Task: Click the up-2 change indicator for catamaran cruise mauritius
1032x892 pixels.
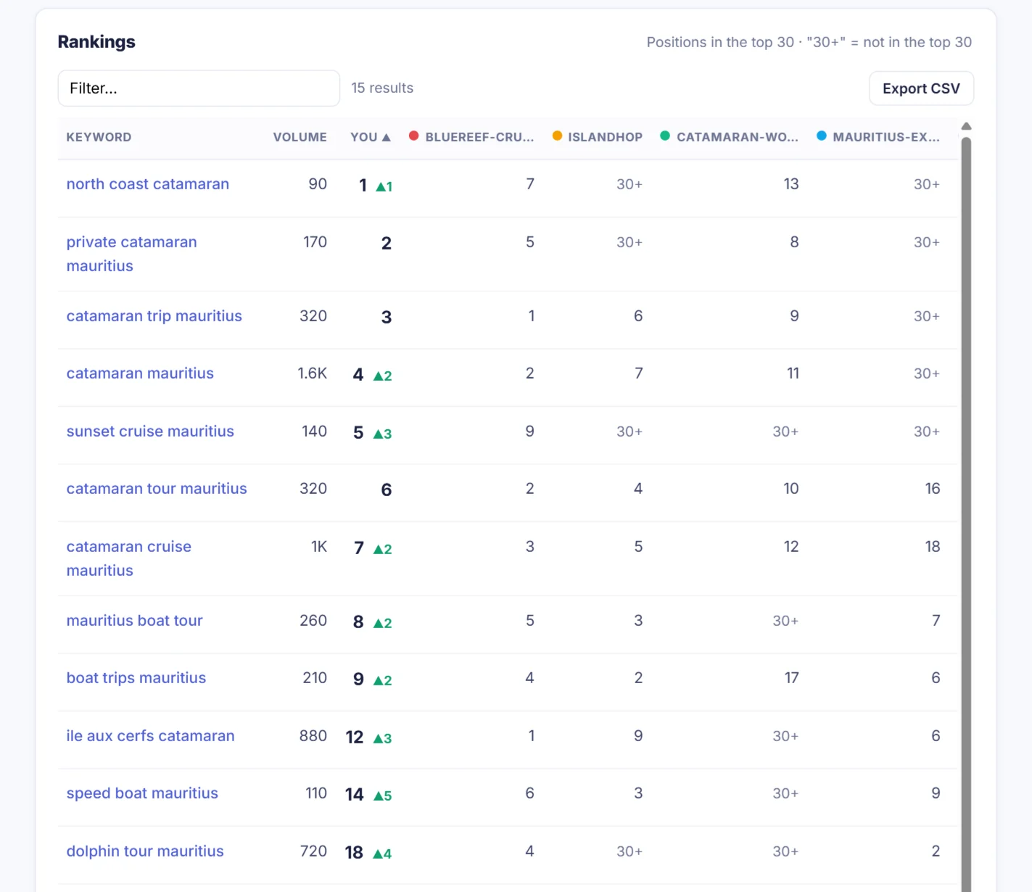Action: tap(383, 549)
